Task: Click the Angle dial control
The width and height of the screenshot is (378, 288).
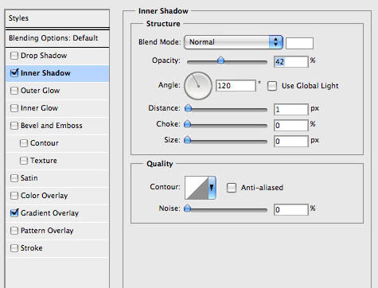Action: coord(198,86)
